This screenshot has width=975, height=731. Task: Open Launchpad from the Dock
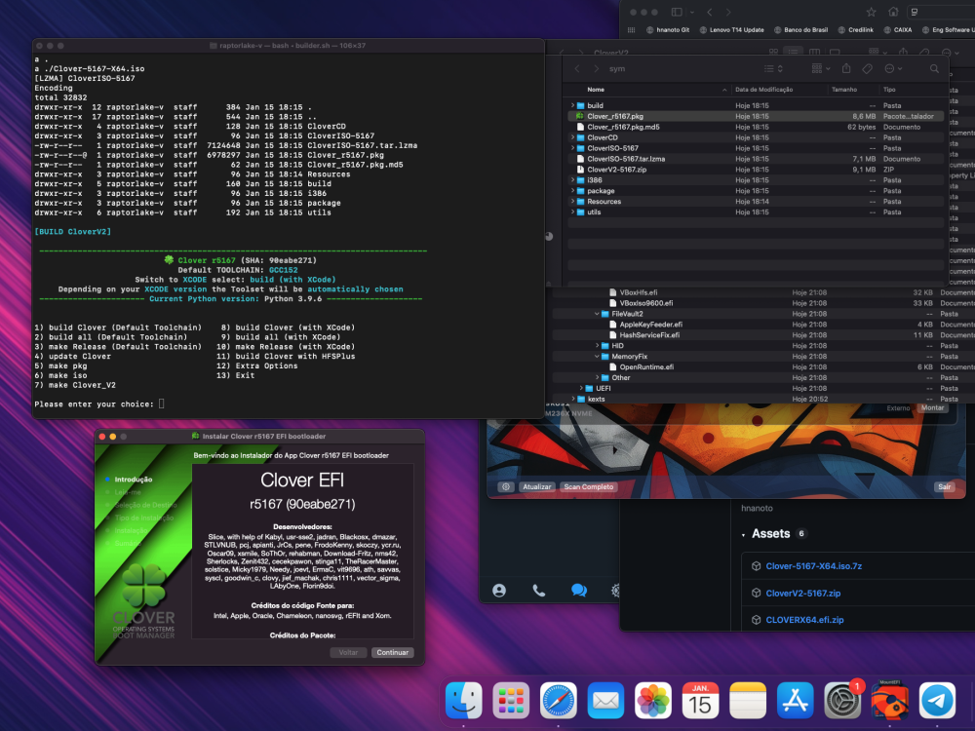pyautogui.click(x=511, y=701)
